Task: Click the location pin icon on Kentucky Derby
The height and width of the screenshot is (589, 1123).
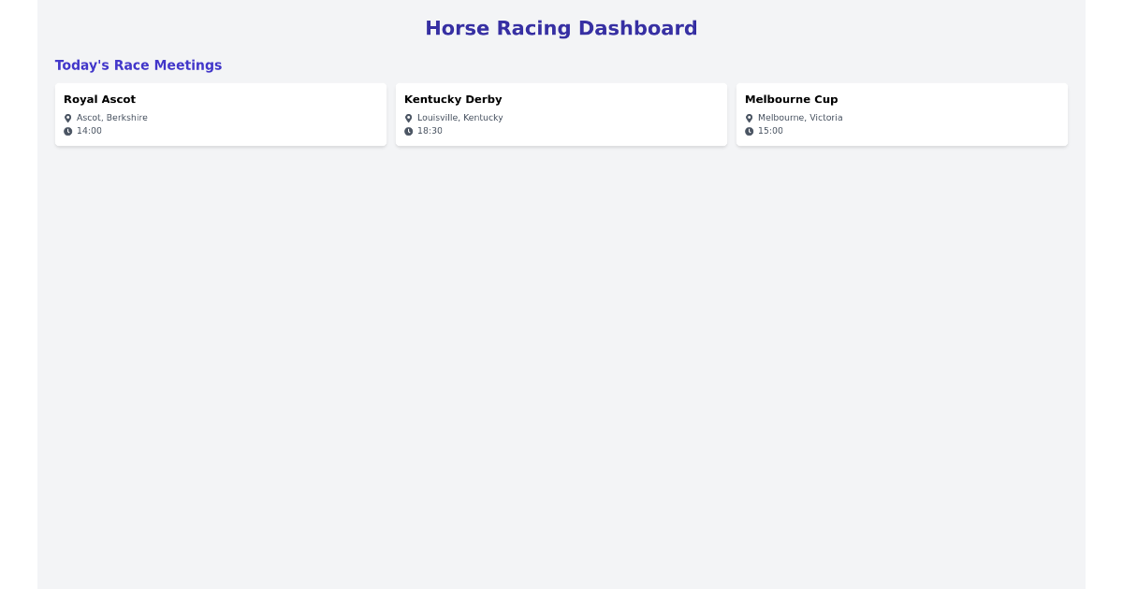Action: coord(408,118)
